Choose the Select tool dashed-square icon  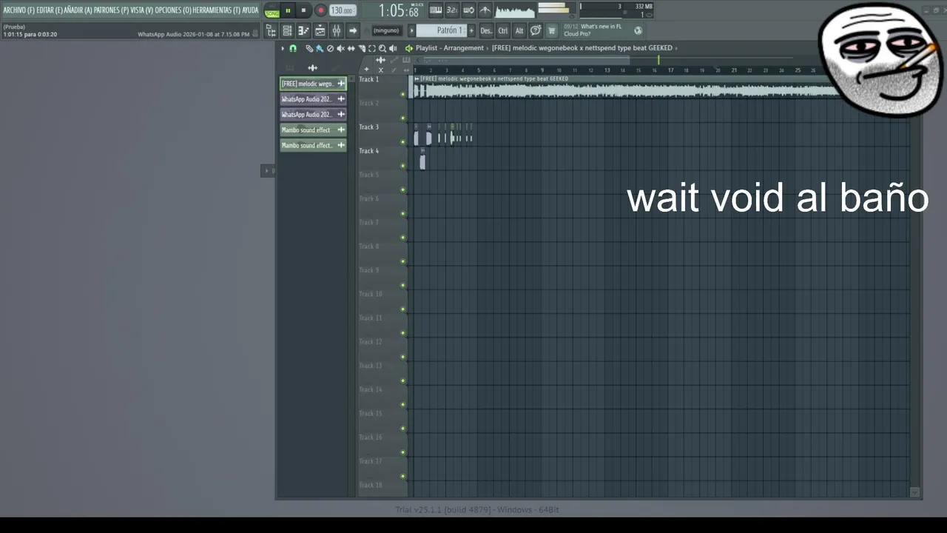click(x=372, y=48)
